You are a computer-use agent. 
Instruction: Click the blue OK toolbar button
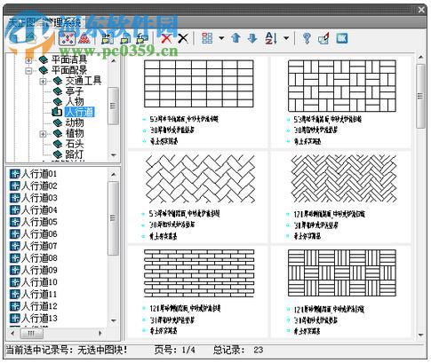[341, 38]
